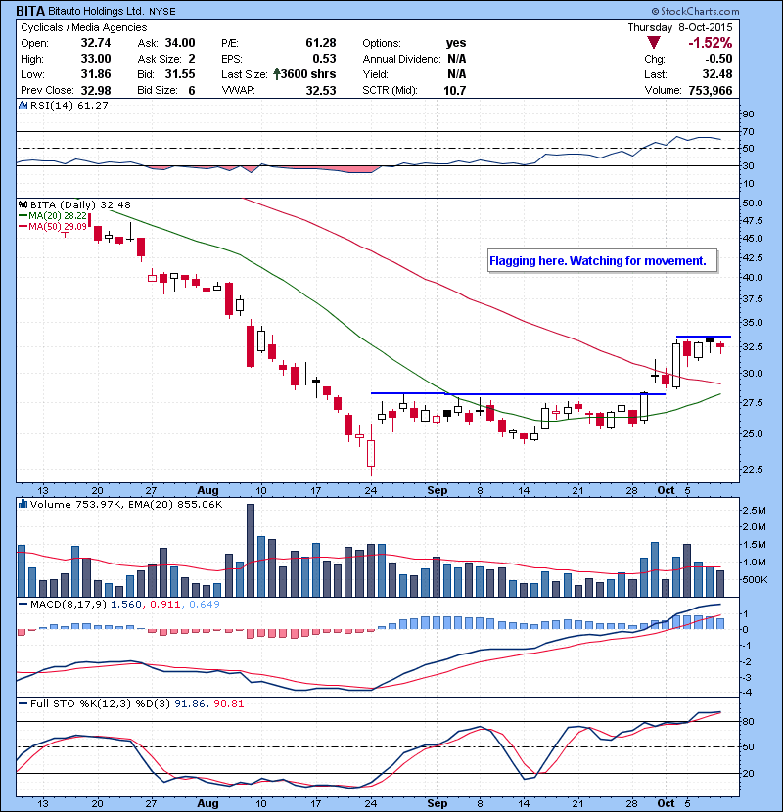Click the candlestick icon before BITA (Daily)
This screenshot has width=783, height=812.
pyautogui.click(x=23, y=204)
